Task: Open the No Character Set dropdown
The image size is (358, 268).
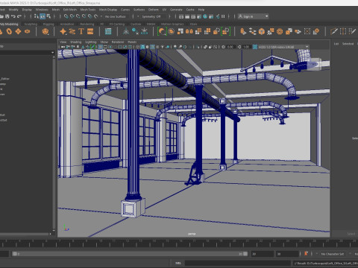Action: 333,254
